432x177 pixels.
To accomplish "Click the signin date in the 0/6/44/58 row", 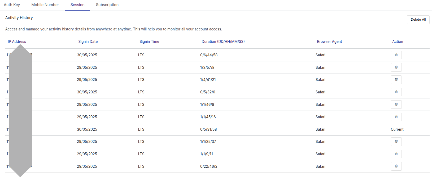I will click(x=87, y=55).
